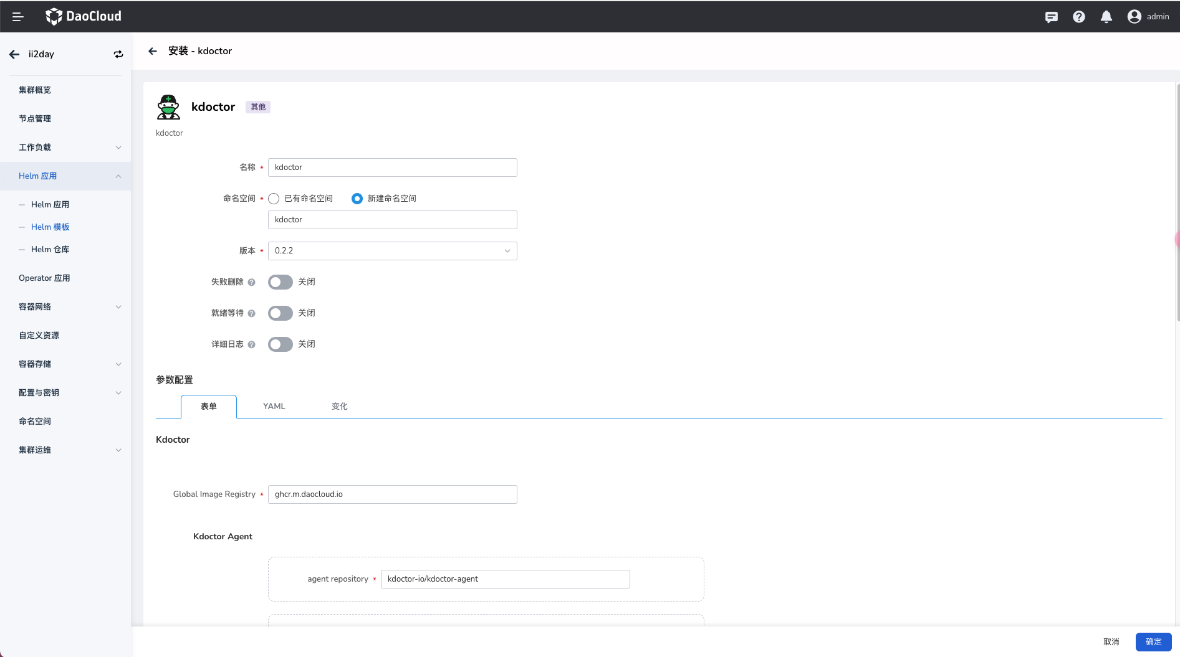Click the switch cluster icon beside ii2day

point(118,54)
